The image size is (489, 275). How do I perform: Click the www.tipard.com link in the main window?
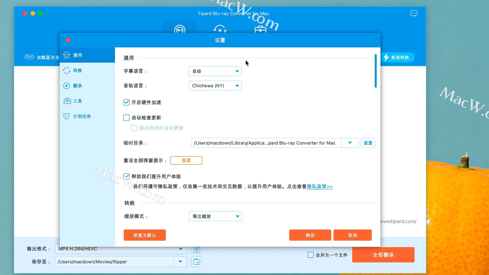pyautogui.click(x=398, y=221)
